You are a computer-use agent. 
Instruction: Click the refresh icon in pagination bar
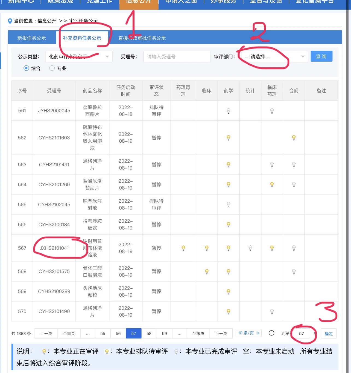pyautogui.click(x=271, y=333)
